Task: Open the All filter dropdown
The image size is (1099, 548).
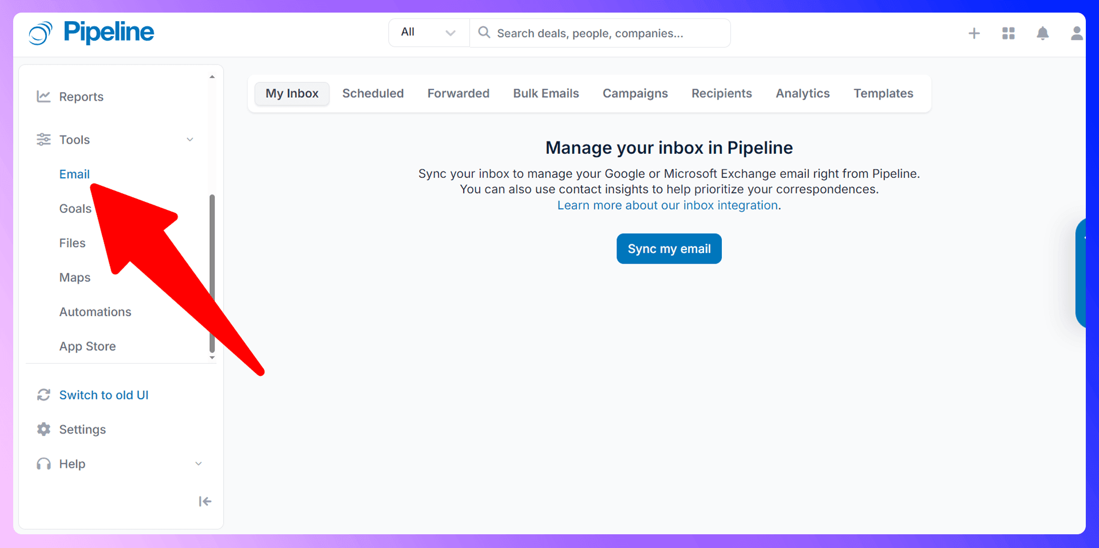Action: (x=429, y=33)
